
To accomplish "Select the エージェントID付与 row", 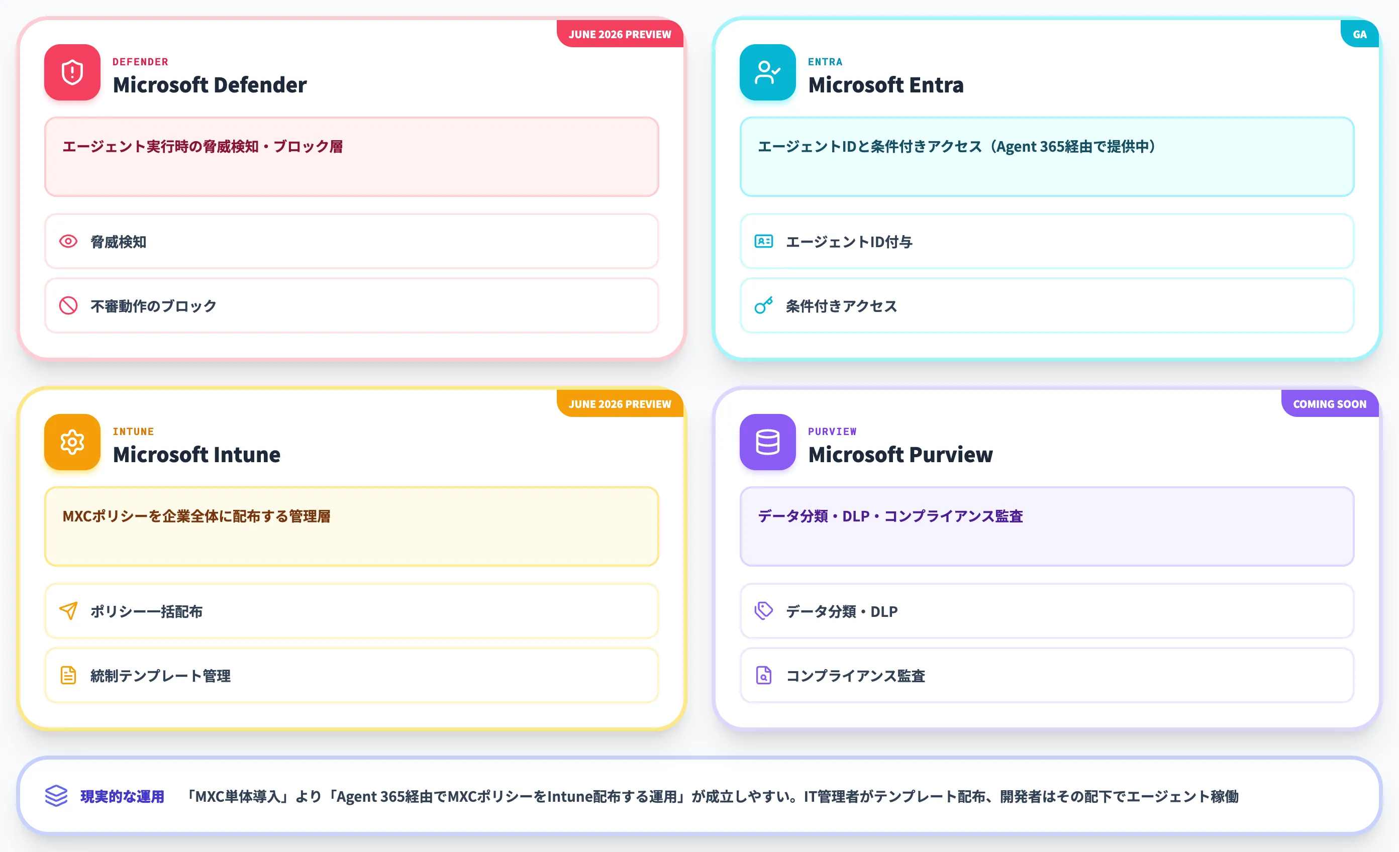I will [x=1046, y=241].
